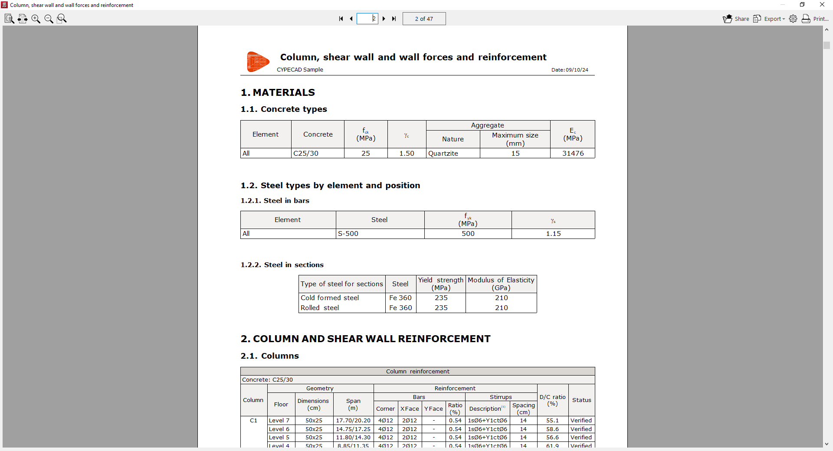Image resolution: width=833 pixels, height=451 pixels.
Task: Click the 'Modulus of Elasticity (GPa)' header
Action: (501, 284)
